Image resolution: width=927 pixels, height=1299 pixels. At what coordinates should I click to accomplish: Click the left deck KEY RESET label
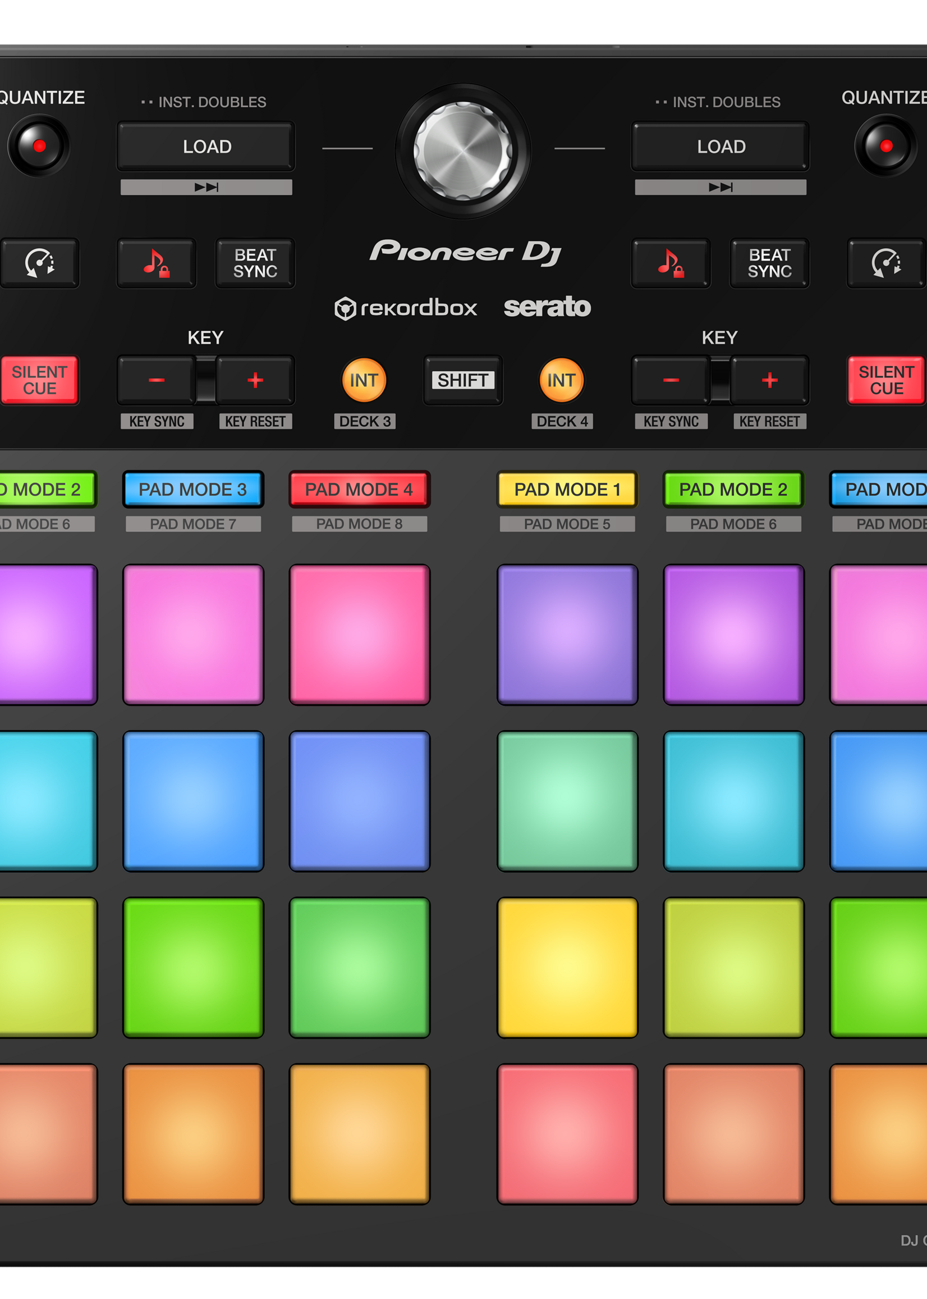(x=256, y=421)
